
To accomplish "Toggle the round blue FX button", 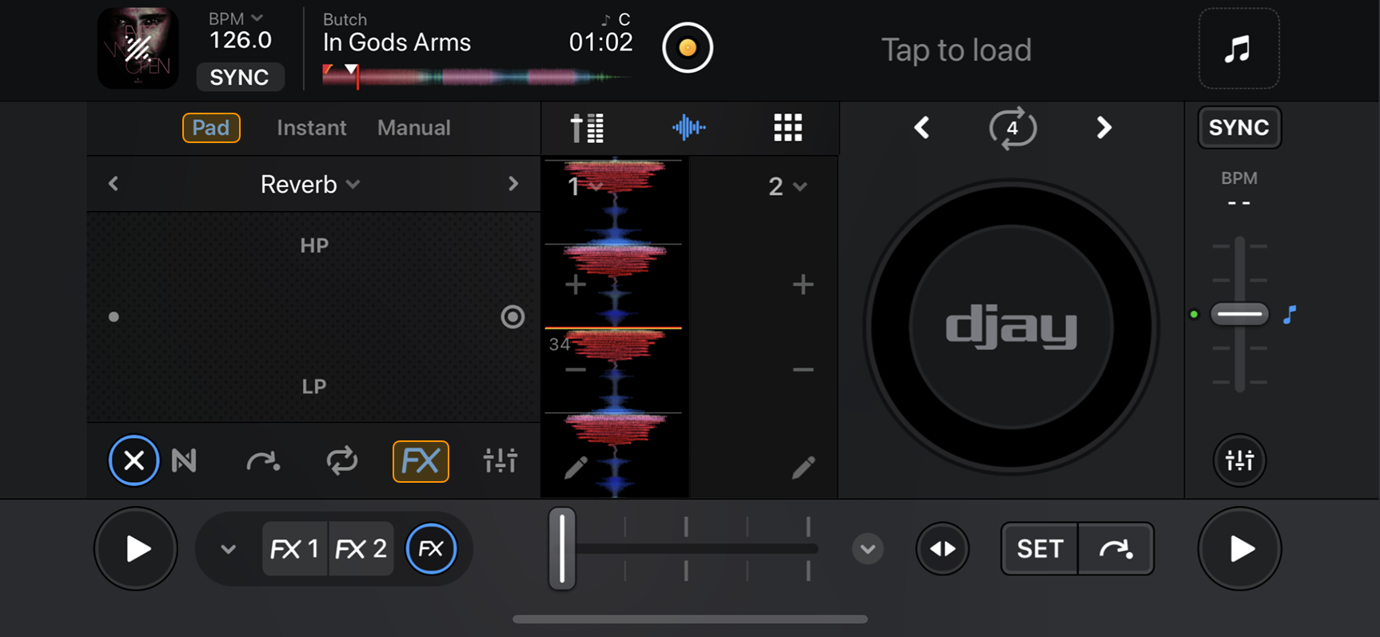I will 431,549.
